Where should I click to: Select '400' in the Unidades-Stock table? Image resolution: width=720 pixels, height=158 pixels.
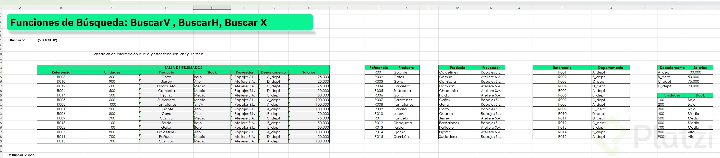pos(672,114)
